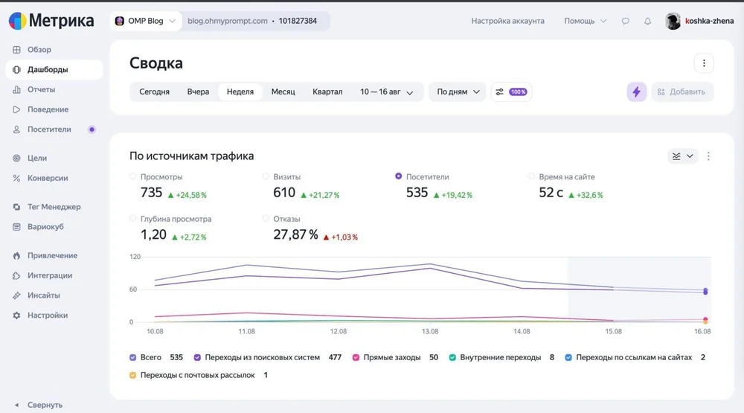Switch to the Месяц period tab
The image size is (744, 413).
coord(283,92)
